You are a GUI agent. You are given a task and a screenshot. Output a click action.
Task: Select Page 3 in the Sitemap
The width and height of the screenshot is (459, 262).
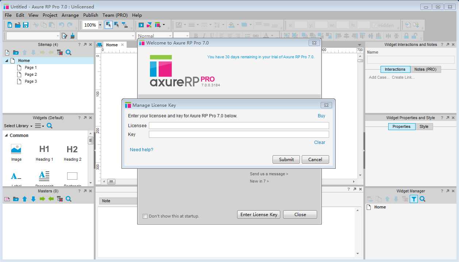31,81
